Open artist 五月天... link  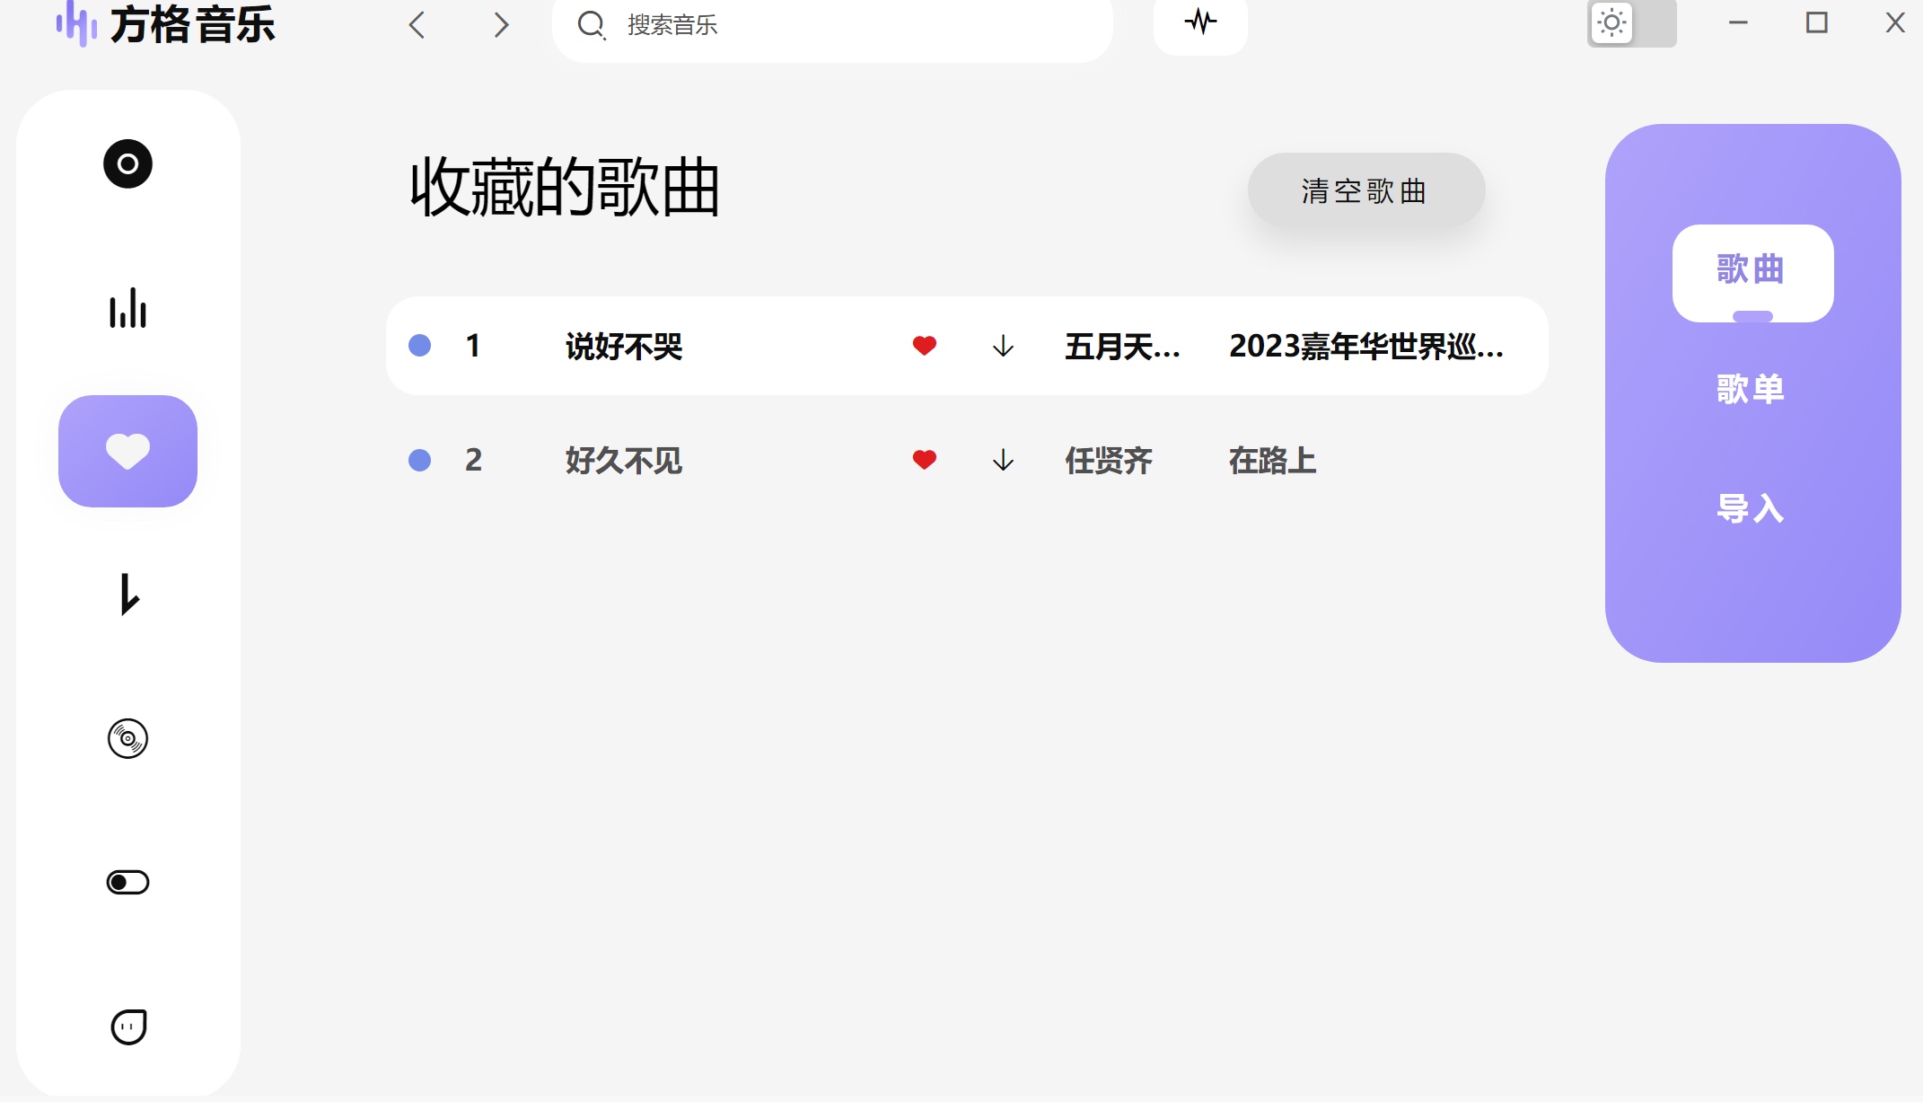pyautogui.click(x=1122, y=347)
